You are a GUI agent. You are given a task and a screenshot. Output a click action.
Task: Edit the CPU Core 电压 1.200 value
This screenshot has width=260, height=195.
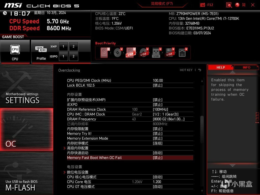[157, 182]
